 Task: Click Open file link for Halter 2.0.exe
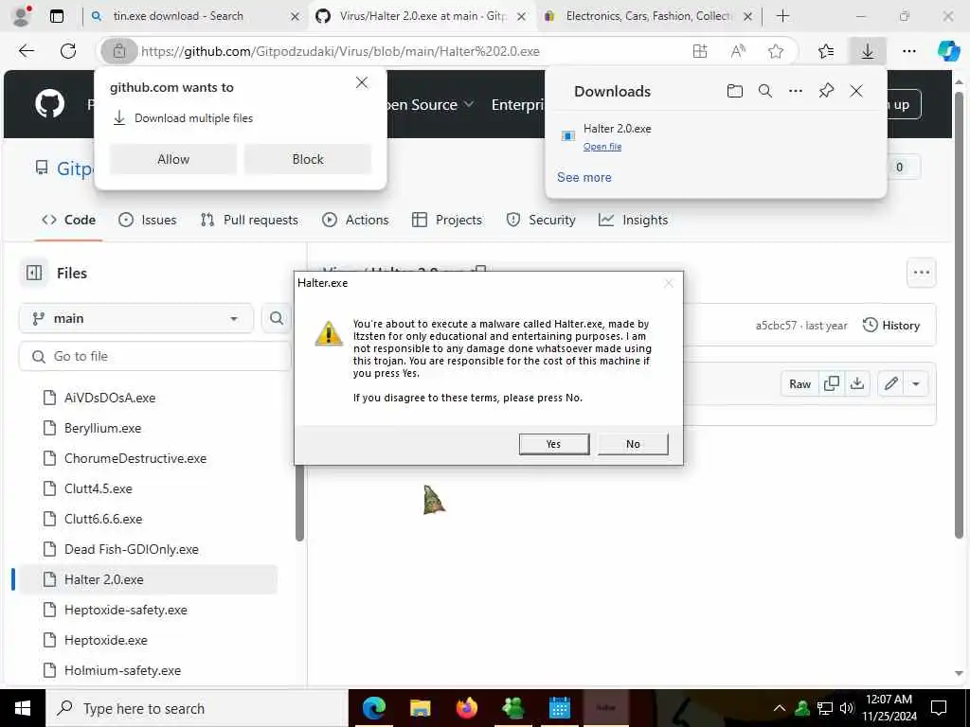click(x=602, y=147)
